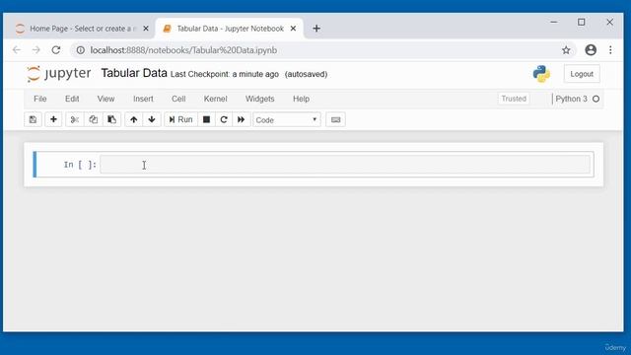Go back in browser history
The height and width of the screenshot is (355, 631).
[17, 50]
